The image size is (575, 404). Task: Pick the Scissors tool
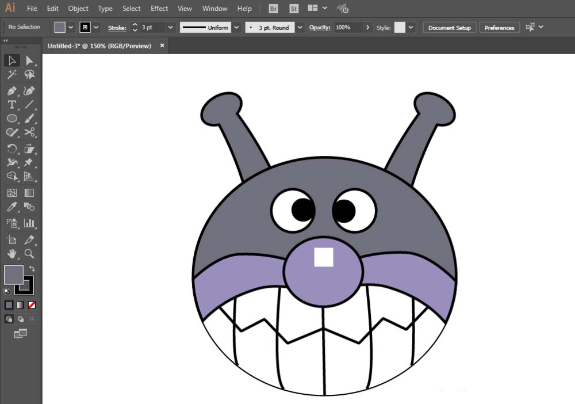pyautogui.click(x=29, y=132)
